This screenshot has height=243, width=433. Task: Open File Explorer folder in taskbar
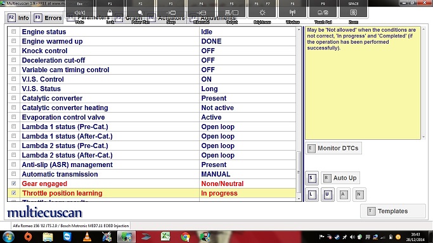click(x=48, y=237)
